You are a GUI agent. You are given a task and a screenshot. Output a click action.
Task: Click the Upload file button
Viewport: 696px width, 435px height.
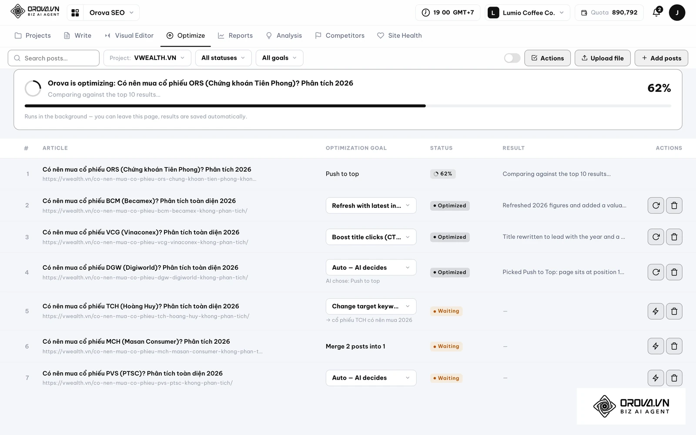pyautogui.click(x=602, y=58)
